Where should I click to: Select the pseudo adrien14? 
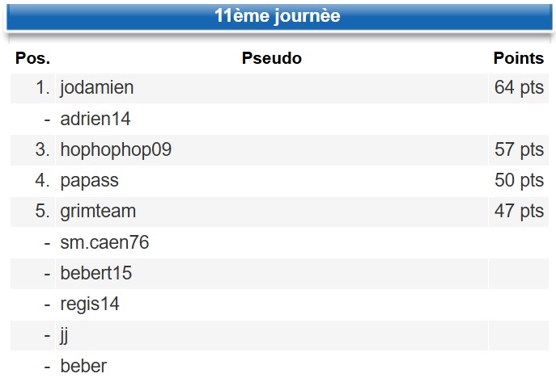[x=95, y=119]
